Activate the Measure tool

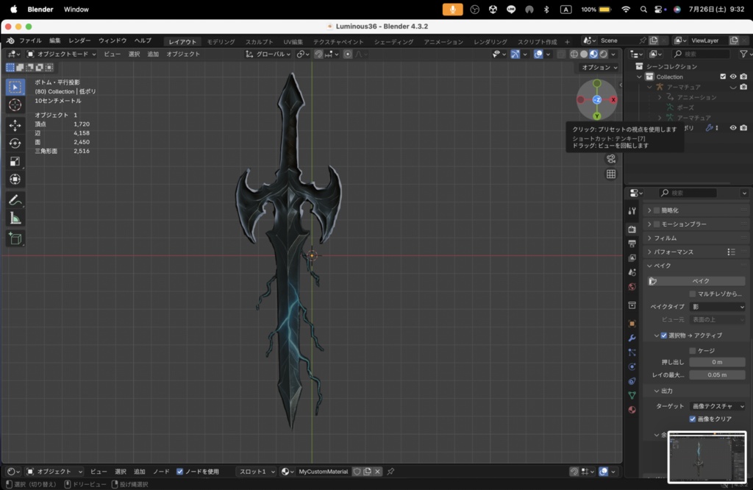pos(15,217)
